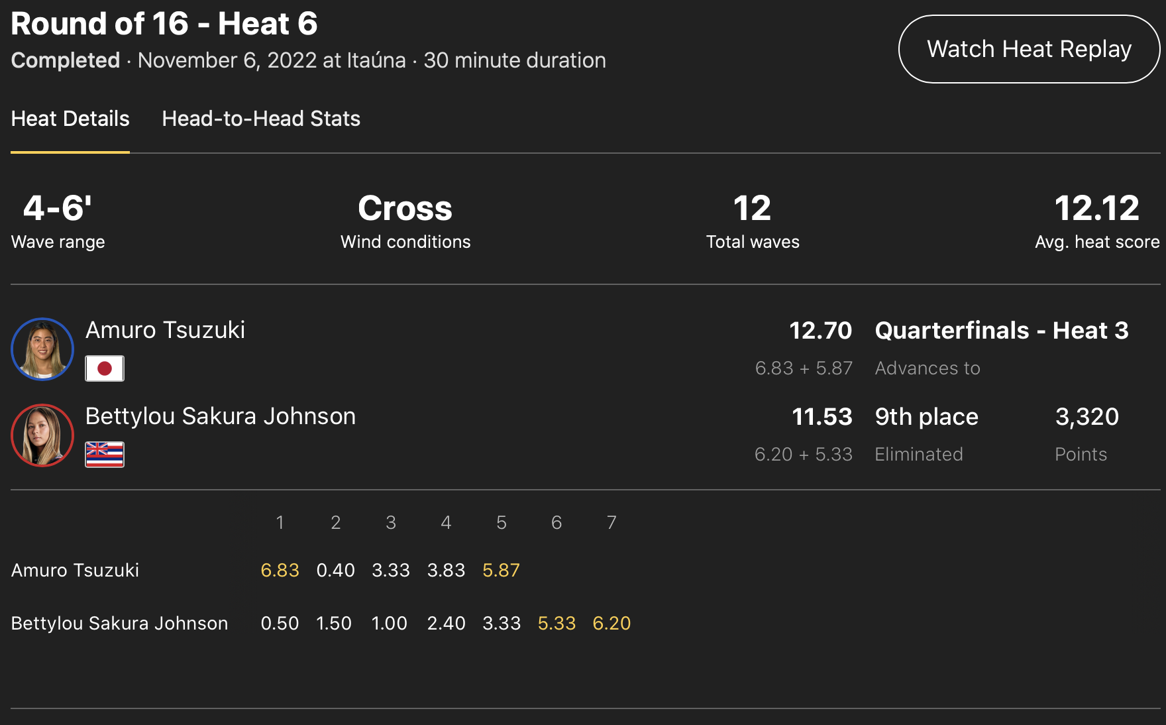Click Bettylou's 6.20 wave score

[611, 624]
